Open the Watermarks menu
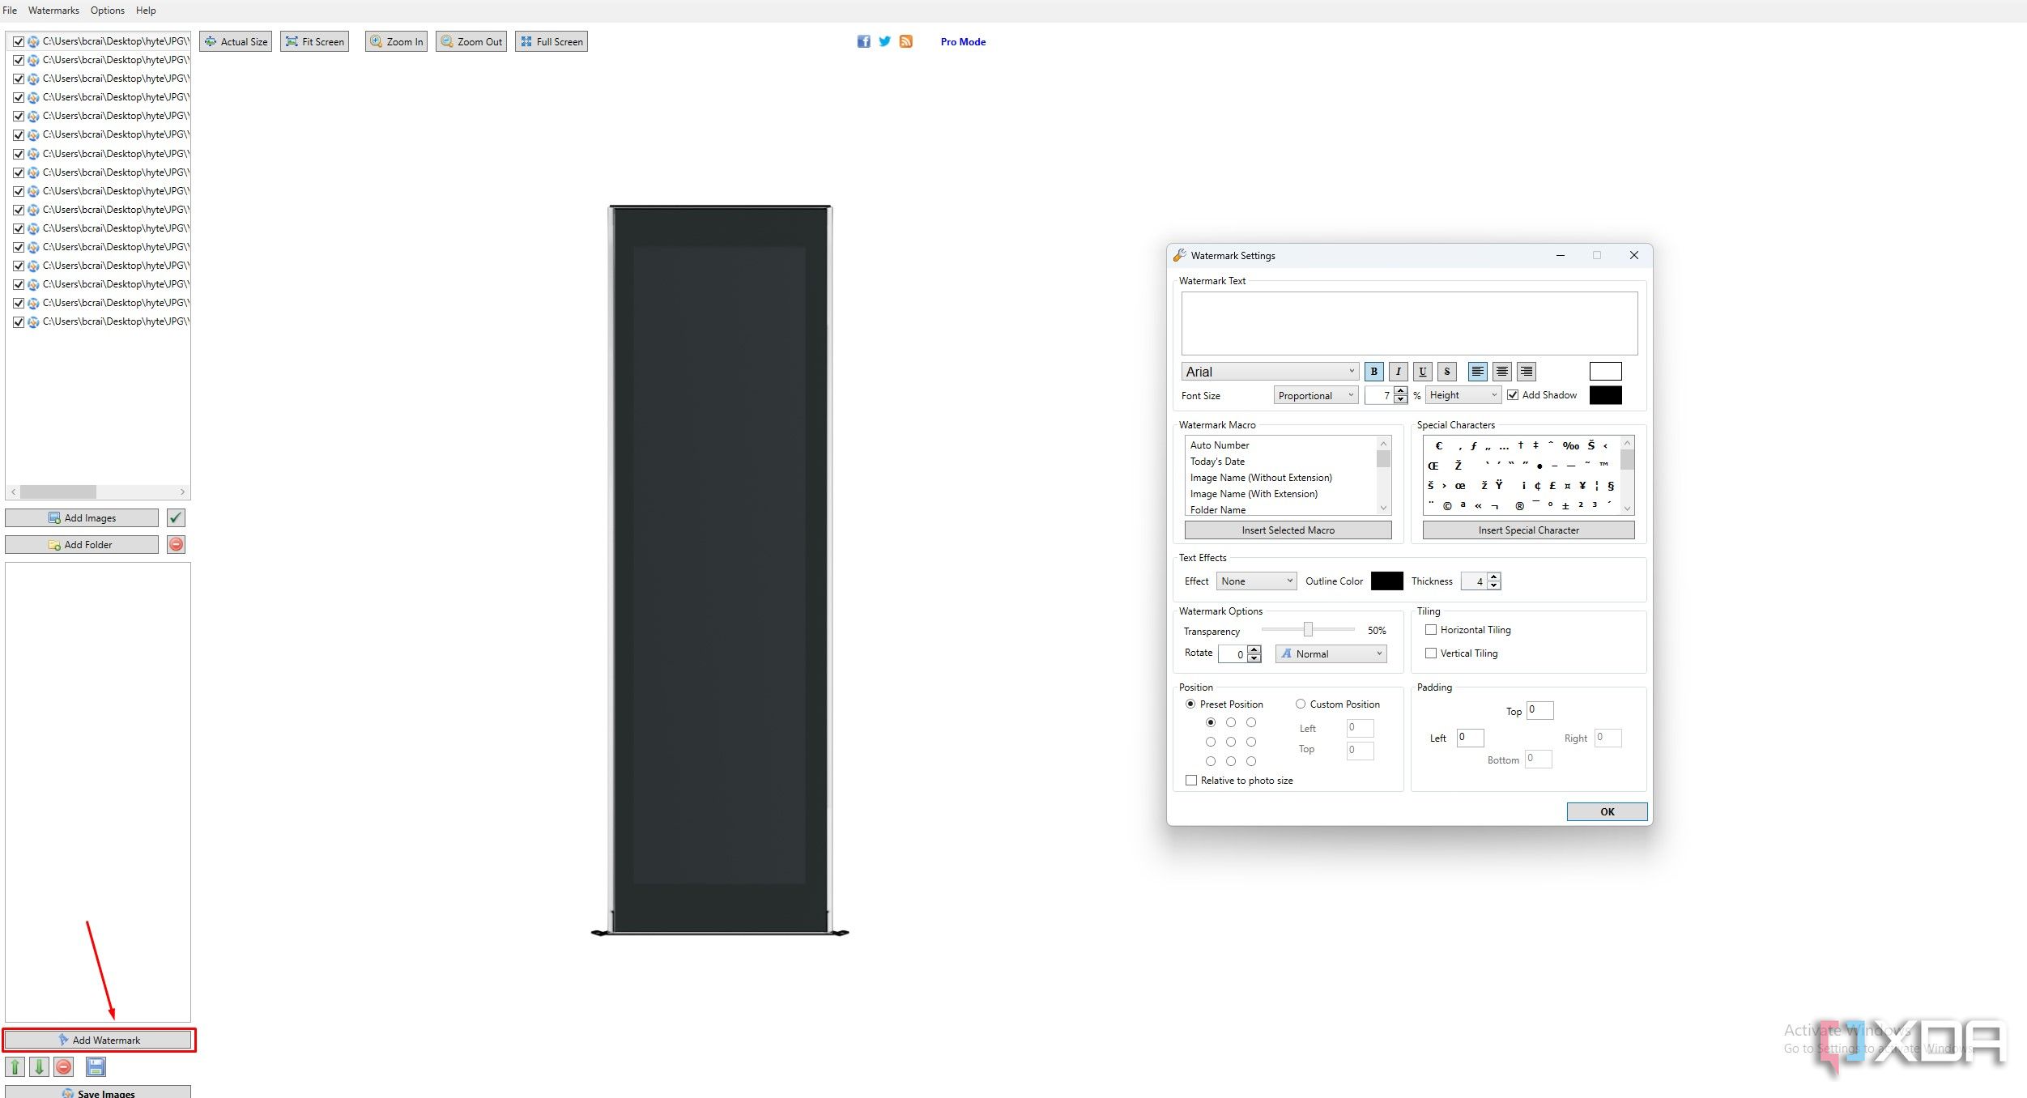The height and width of the screenshot is (1098, 2027). pos(53,11)
